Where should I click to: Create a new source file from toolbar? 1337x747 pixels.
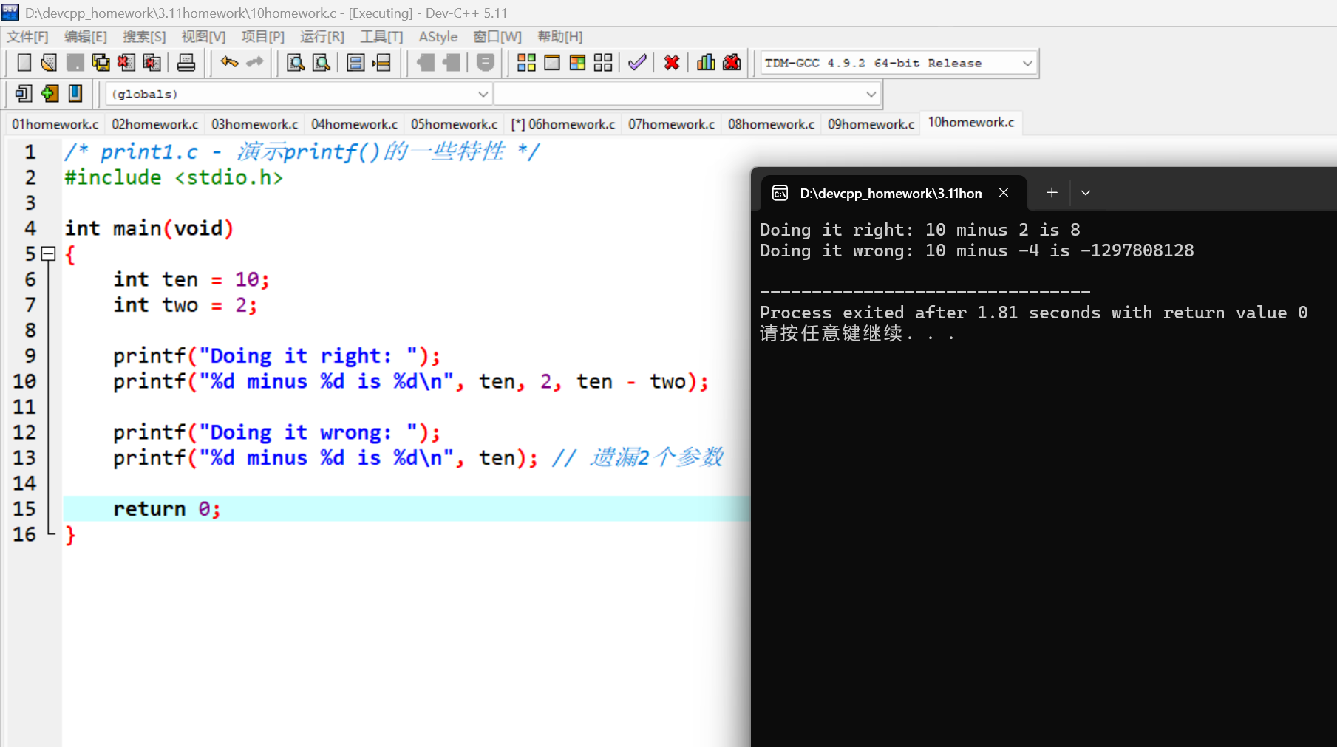point(24,63)
